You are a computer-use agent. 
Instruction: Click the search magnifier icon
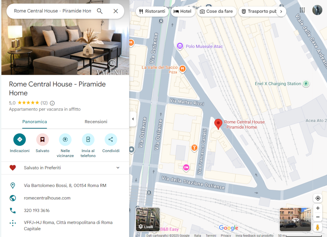tap(100, 11)
